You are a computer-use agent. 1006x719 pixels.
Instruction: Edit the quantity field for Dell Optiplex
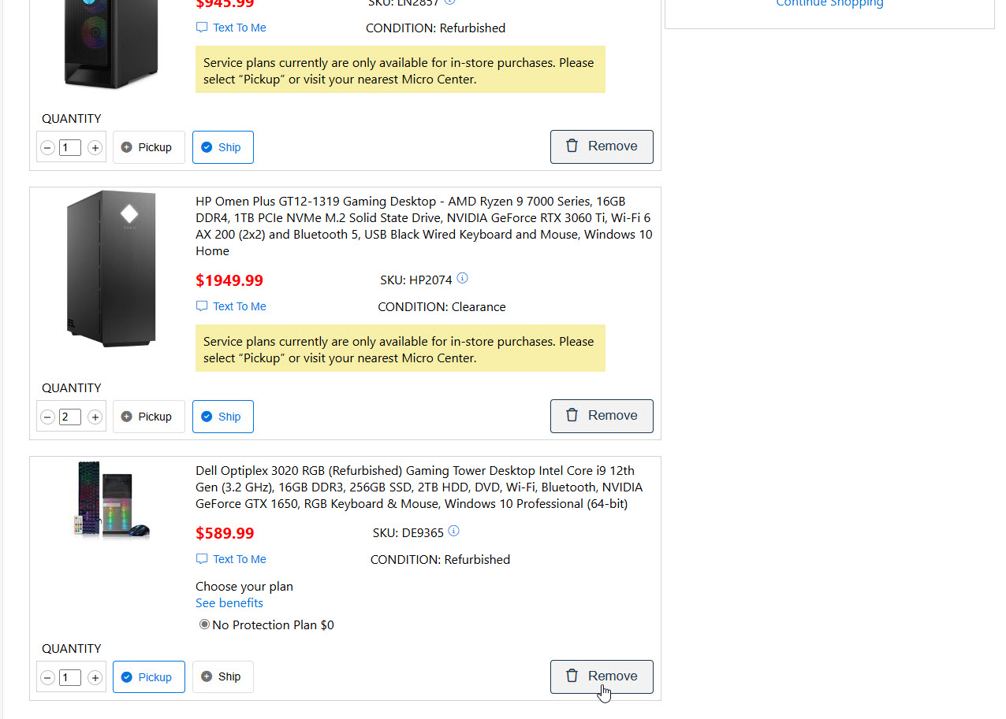pyautogui.click(x=70, y=677)
